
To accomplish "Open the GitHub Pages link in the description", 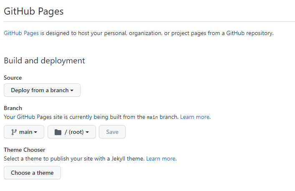I will point(21,33).
